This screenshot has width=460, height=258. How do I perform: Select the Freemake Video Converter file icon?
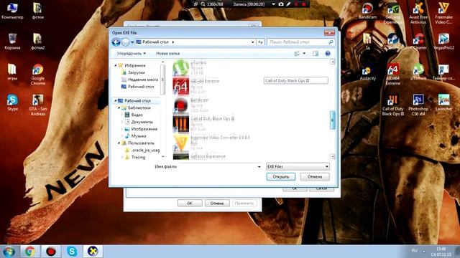pos(180,143)
